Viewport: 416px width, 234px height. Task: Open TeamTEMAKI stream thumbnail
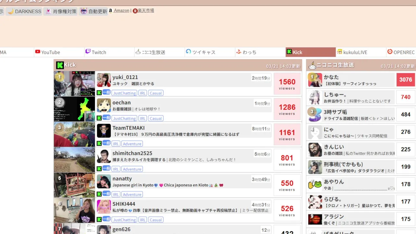tap(74, 135)
